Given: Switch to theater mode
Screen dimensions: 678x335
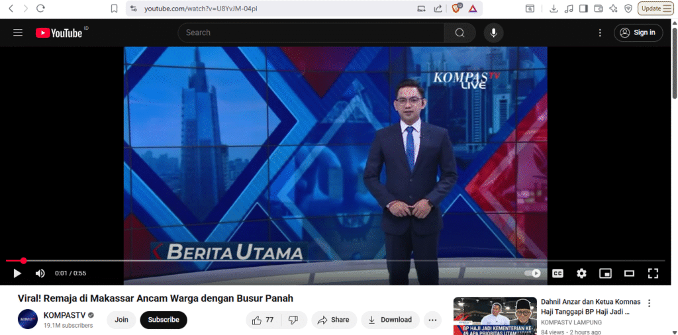Looking at the screenshot, I should pos(629,273).
